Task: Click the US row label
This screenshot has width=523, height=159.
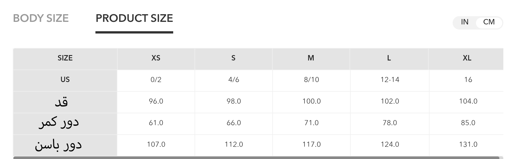Action: 65,80
